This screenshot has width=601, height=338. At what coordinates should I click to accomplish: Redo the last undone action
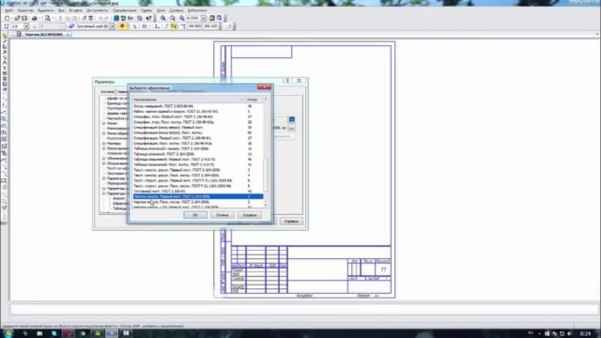[107, 18]
